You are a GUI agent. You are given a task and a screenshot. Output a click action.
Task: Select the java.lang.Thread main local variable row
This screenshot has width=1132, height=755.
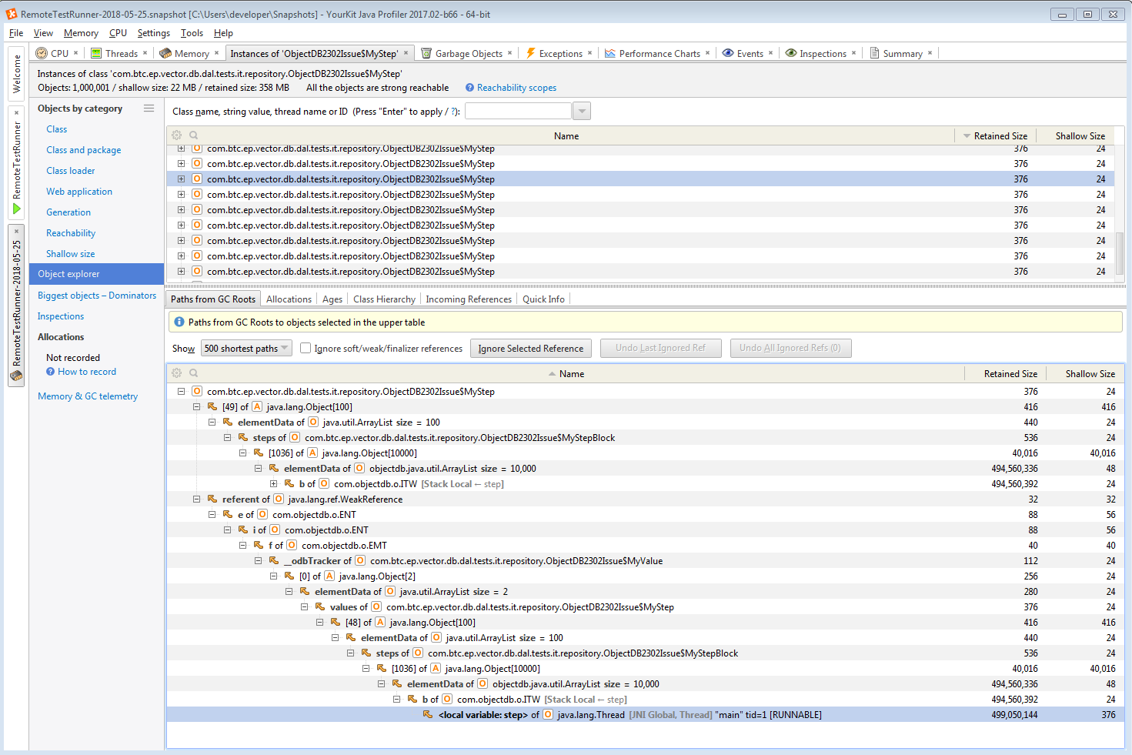[646, 715]
